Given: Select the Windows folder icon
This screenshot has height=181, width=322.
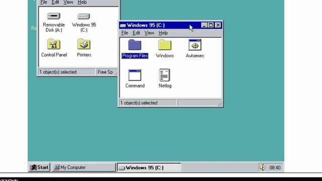Looking at the screenshot, I should [165, 45].
